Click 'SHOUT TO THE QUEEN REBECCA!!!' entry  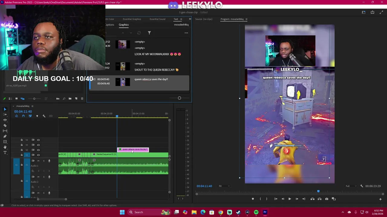coord(156,70)
